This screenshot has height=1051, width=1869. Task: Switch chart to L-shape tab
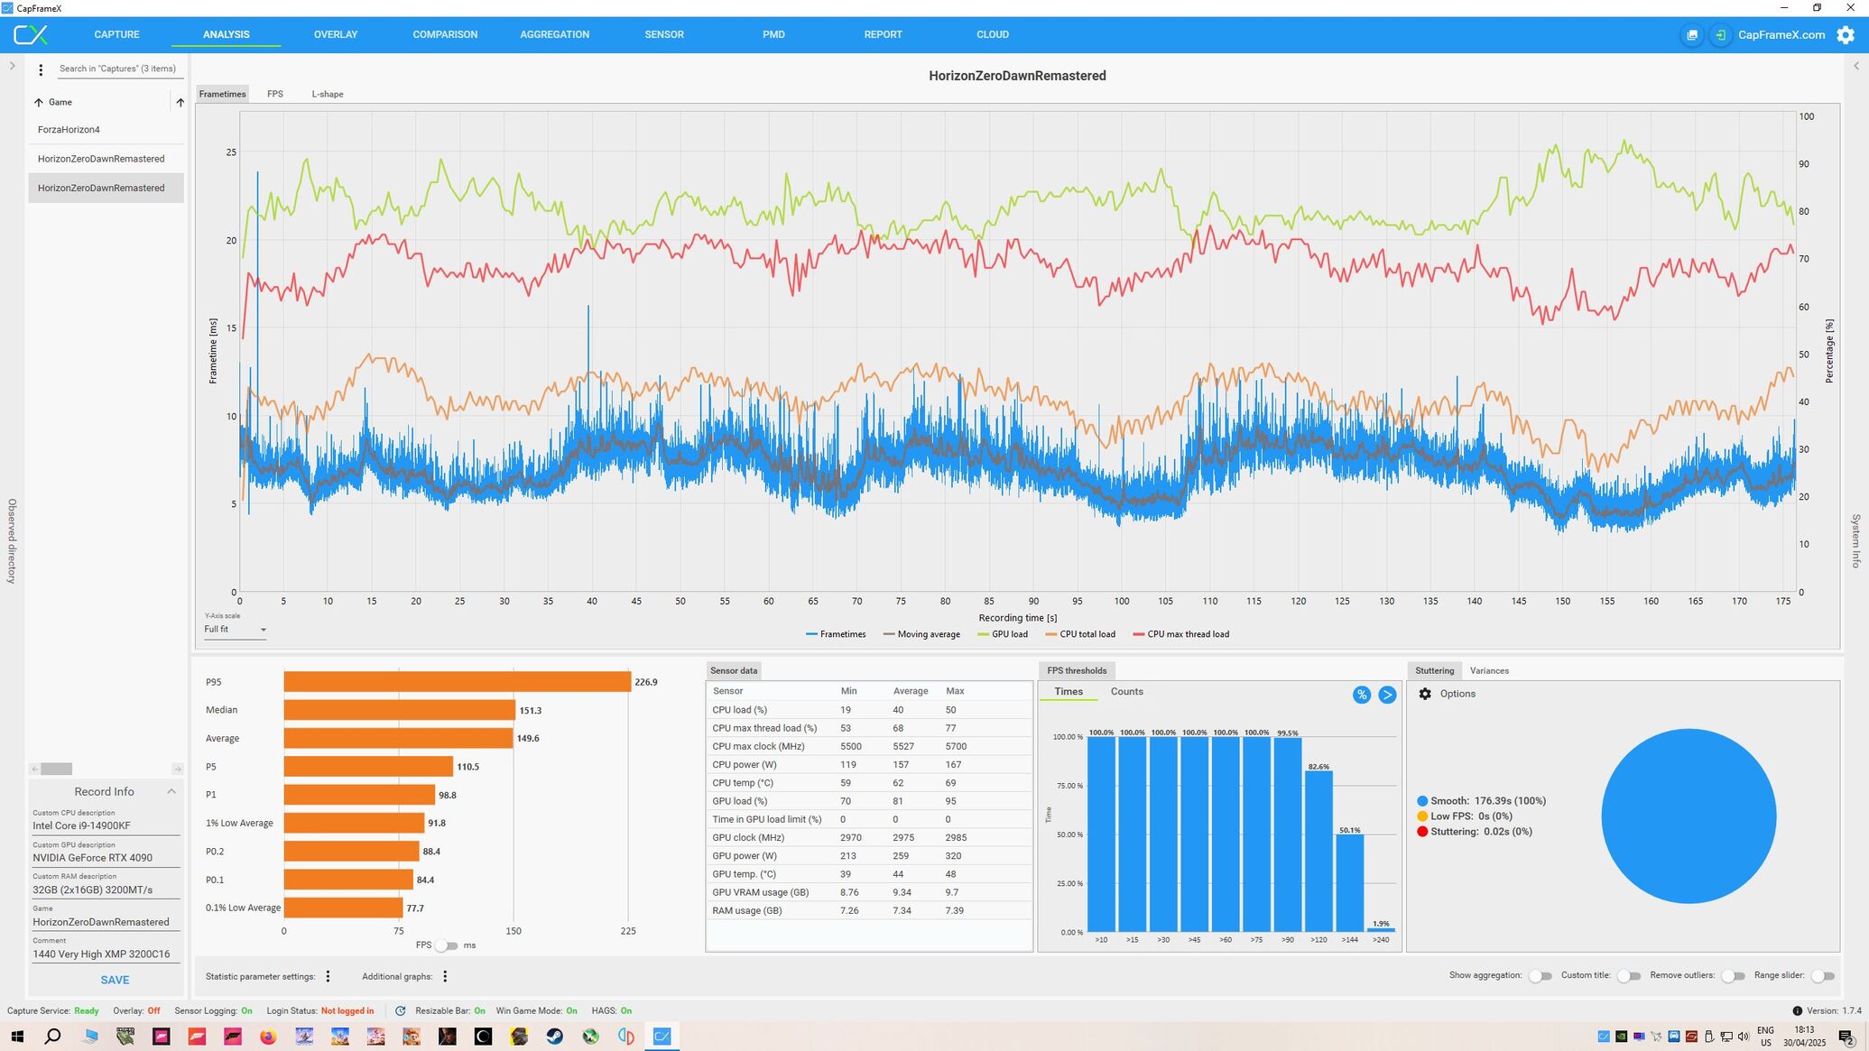click(x=328, y=95)
